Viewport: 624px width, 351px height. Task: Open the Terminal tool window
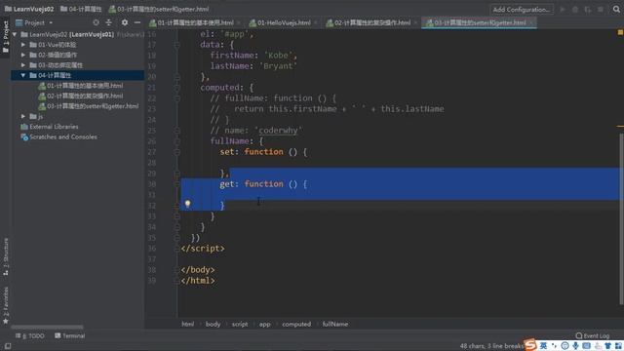click(x=70, y=335)
